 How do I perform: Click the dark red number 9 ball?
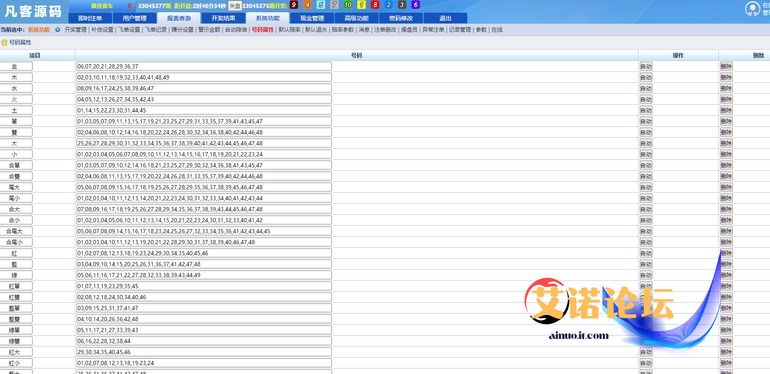294,5
